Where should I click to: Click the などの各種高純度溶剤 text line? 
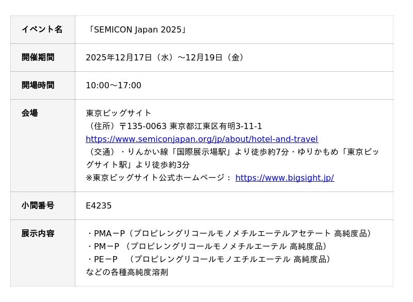(127, 272)
